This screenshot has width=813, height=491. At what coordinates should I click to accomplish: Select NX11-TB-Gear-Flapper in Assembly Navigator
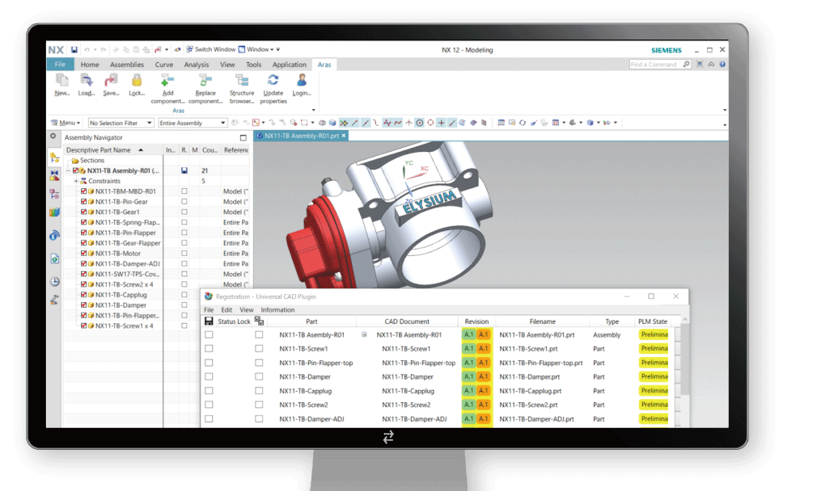click(x=128, y=242)
